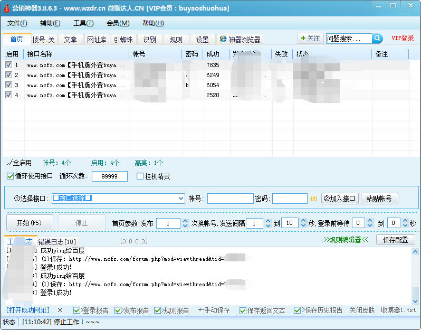421x330 pixels.
Task: Click the 接口名称 column header
Action: point(76,54)
